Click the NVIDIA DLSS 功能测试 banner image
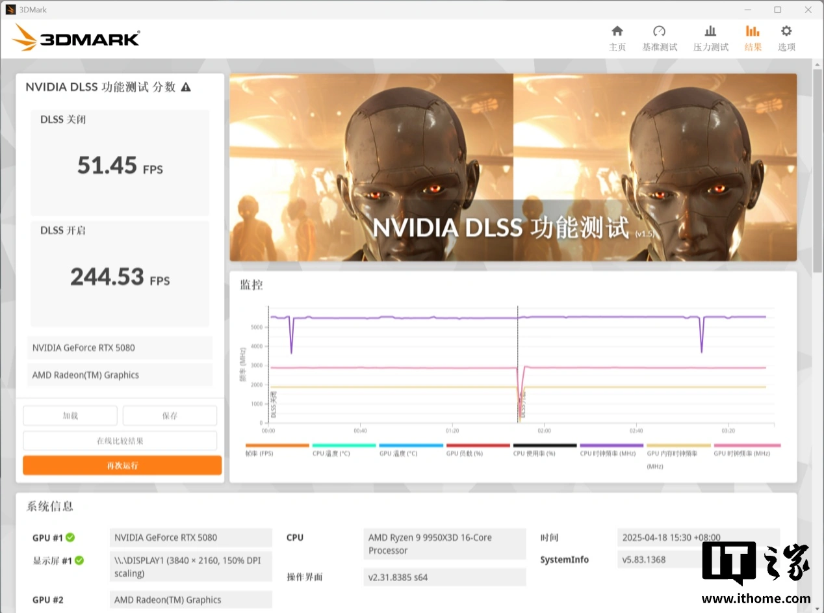Viewport: 824px width, 613px height. (513, 167)
